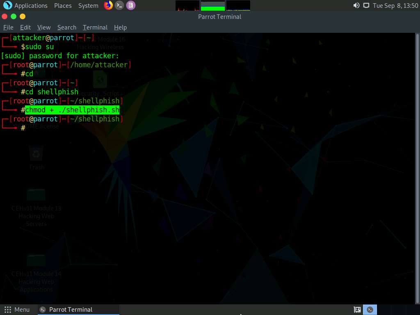Open the Help menu
The image size is (420, 315).
pyautogui.click(x=120, y=27)
